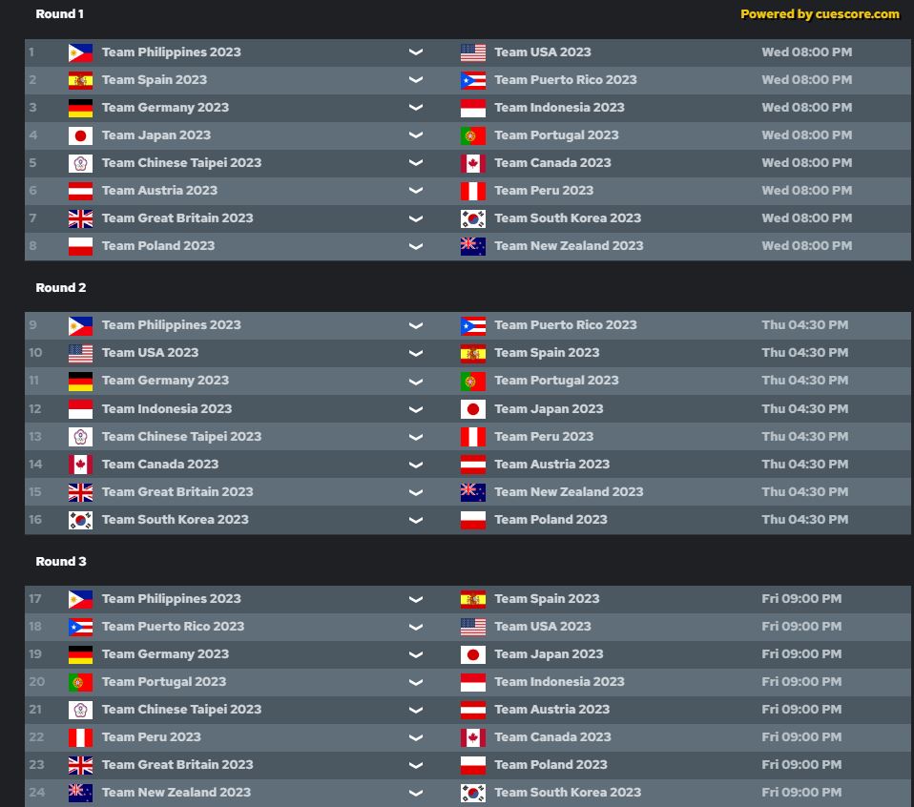Expand the chevron for match 12

416,409
